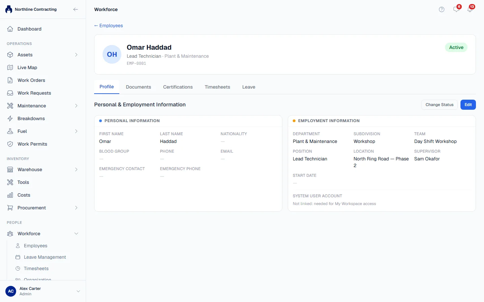
Task: Click the Dashboard home icon
Action: [10, 29]
